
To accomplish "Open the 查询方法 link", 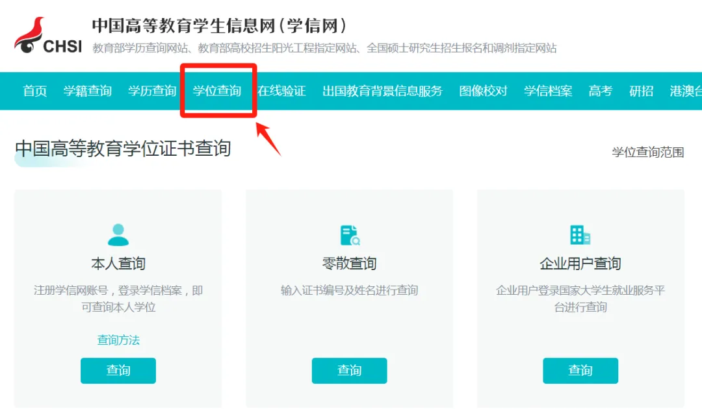I will click(x=118, y=340).
